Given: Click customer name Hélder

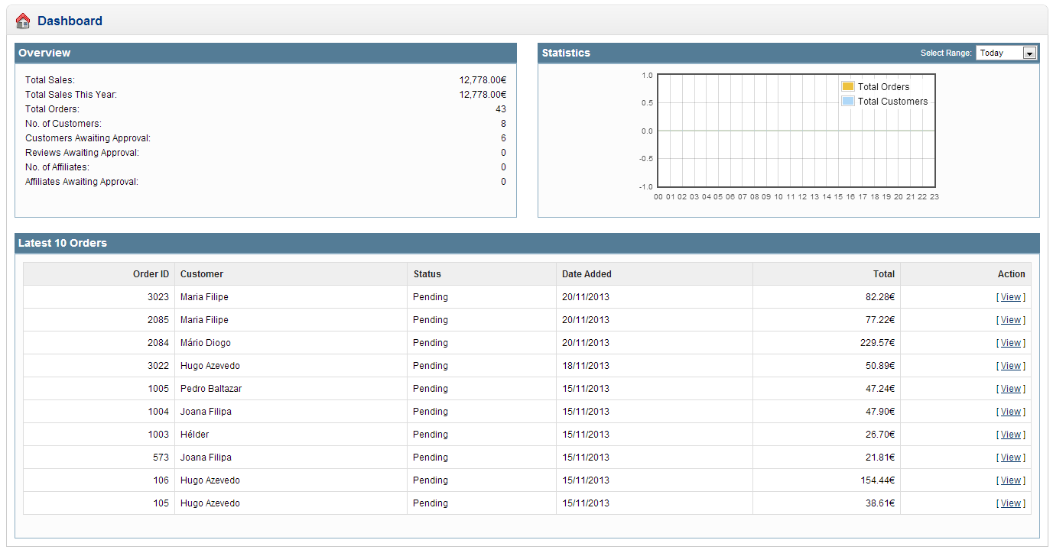Looking at the screenshot, I should click(194, 435).
